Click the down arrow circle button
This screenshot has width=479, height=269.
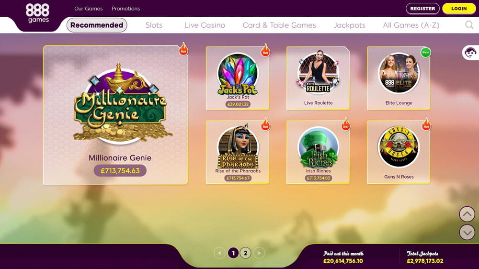click(x=467, y=232)
